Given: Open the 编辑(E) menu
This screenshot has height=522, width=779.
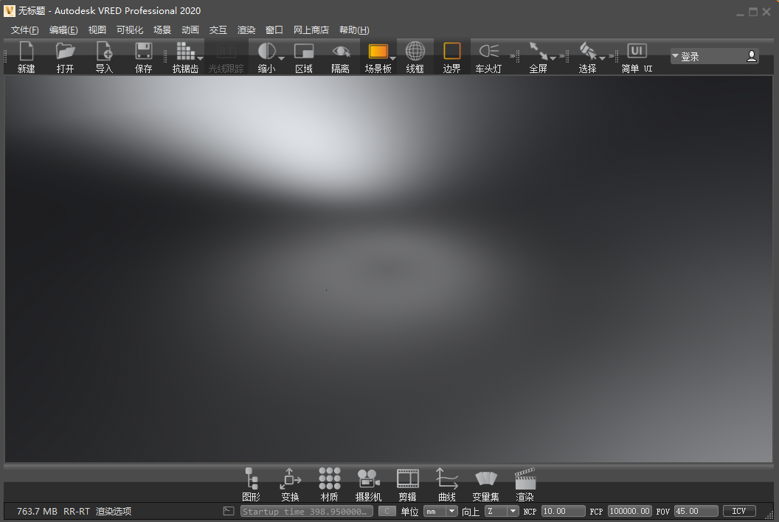Looking at the screenshot, I should (x=63, y=29).
